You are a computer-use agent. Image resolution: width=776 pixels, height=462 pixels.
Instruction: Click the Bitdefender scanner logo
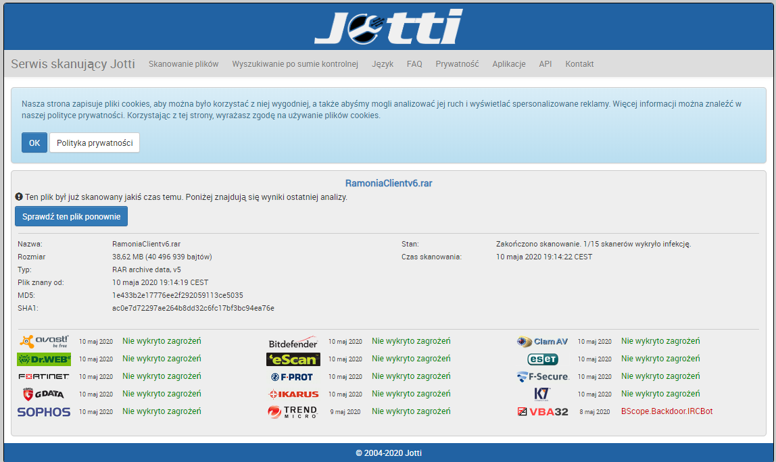pos(293,342)
